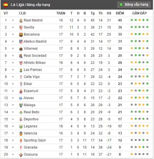Click the Sevilla club crest icon
The width and height of the screenshot is (154, 159).
click(21, 28)
